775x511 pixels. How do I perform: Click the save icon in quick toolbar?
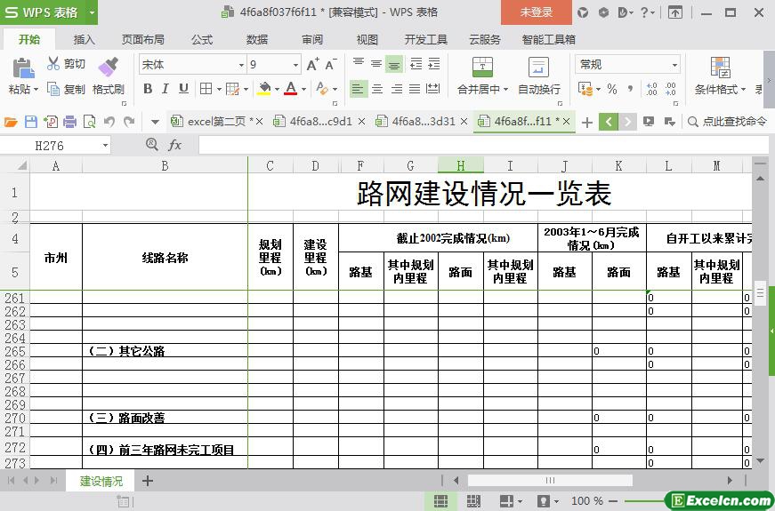(x=31, y=122)
